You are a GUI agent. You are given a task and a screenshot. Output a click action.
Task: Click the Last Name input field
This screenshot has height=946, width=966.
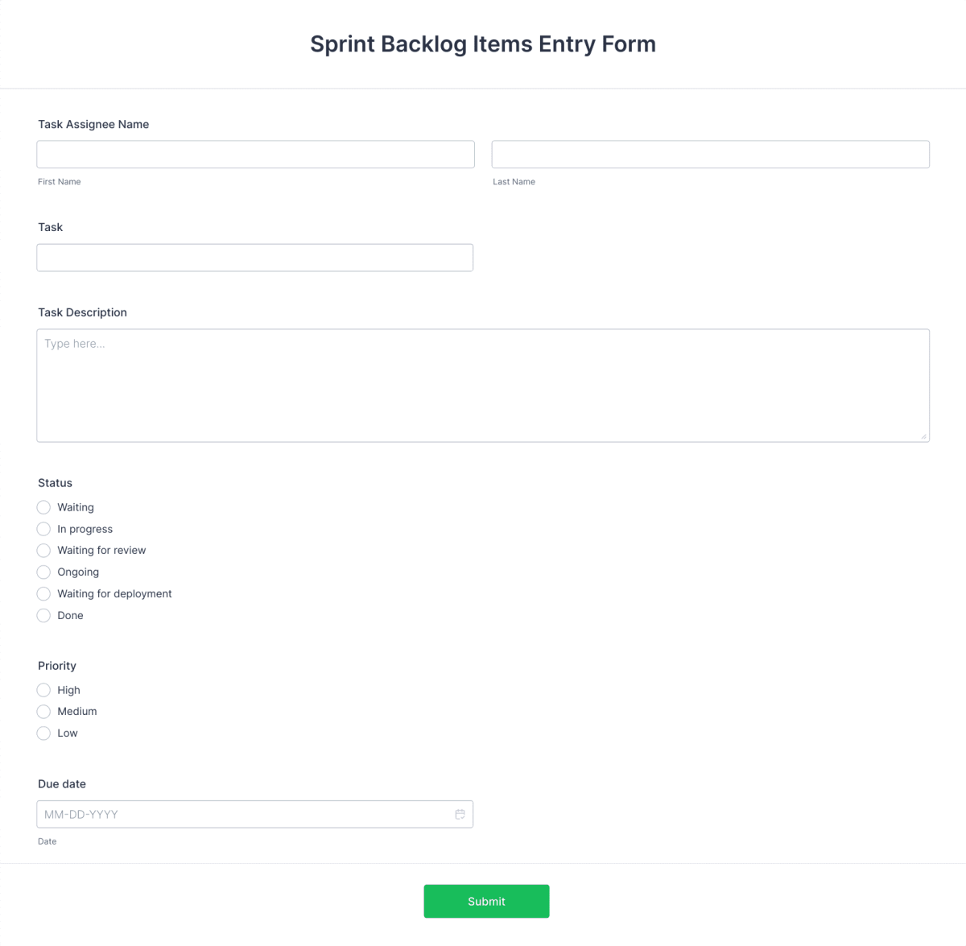[x=710, y=154]
